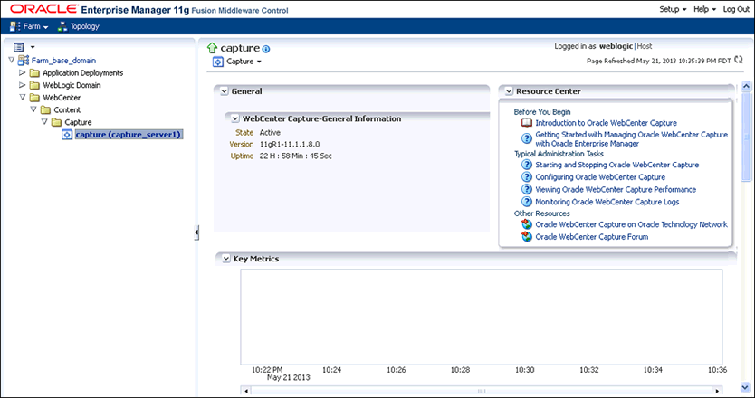This screenshot has height=398, width=755.
Task: Click help icon beside Viewing Capture Performance
Action: tap(527, 190)
